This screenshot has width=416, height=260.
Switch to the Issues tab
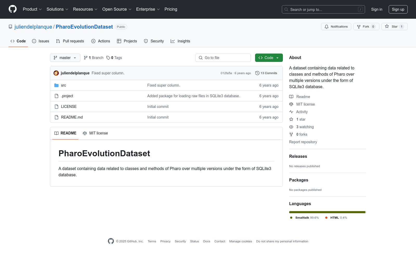pyautogui.click(x=41, y=41)
